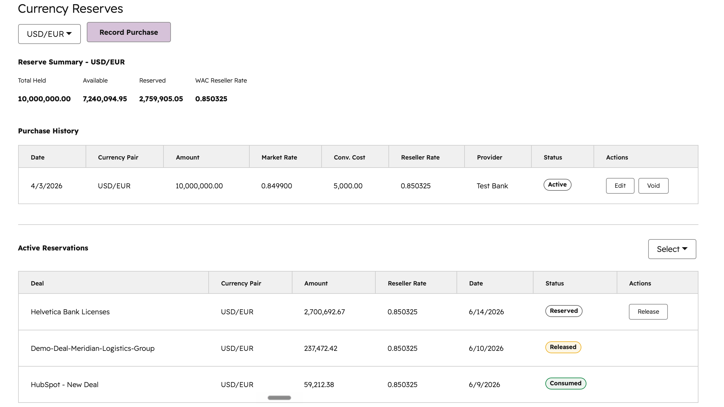Click the horizontal scrollbar thumb

click(279, 397)
